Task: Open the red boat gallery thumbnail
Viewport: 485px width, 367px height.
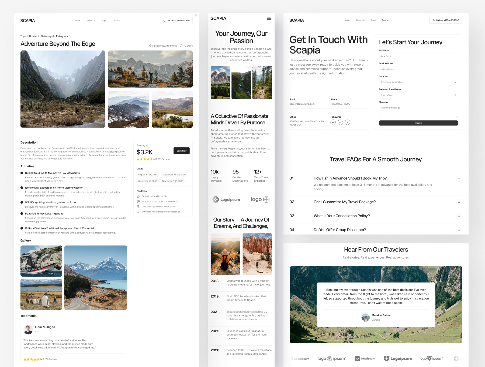Action: [41, 261]
